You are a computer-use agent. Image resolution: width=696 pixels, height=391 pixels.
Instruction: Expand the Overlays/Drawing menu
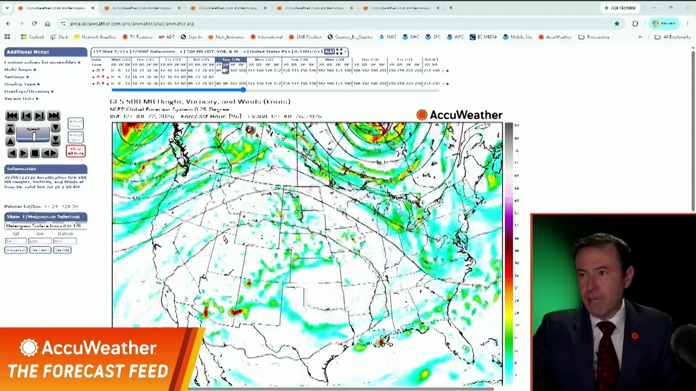(x=29, y=91)
